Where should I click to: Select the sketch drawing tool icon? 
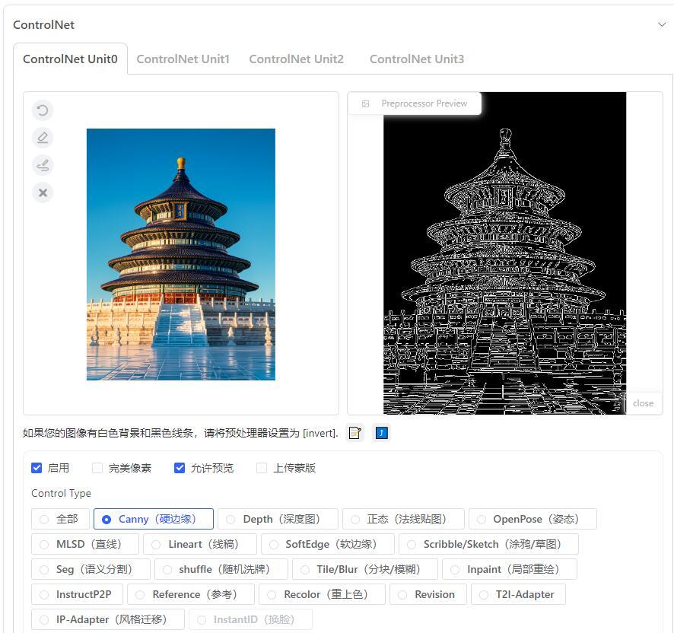click(43, 165)
